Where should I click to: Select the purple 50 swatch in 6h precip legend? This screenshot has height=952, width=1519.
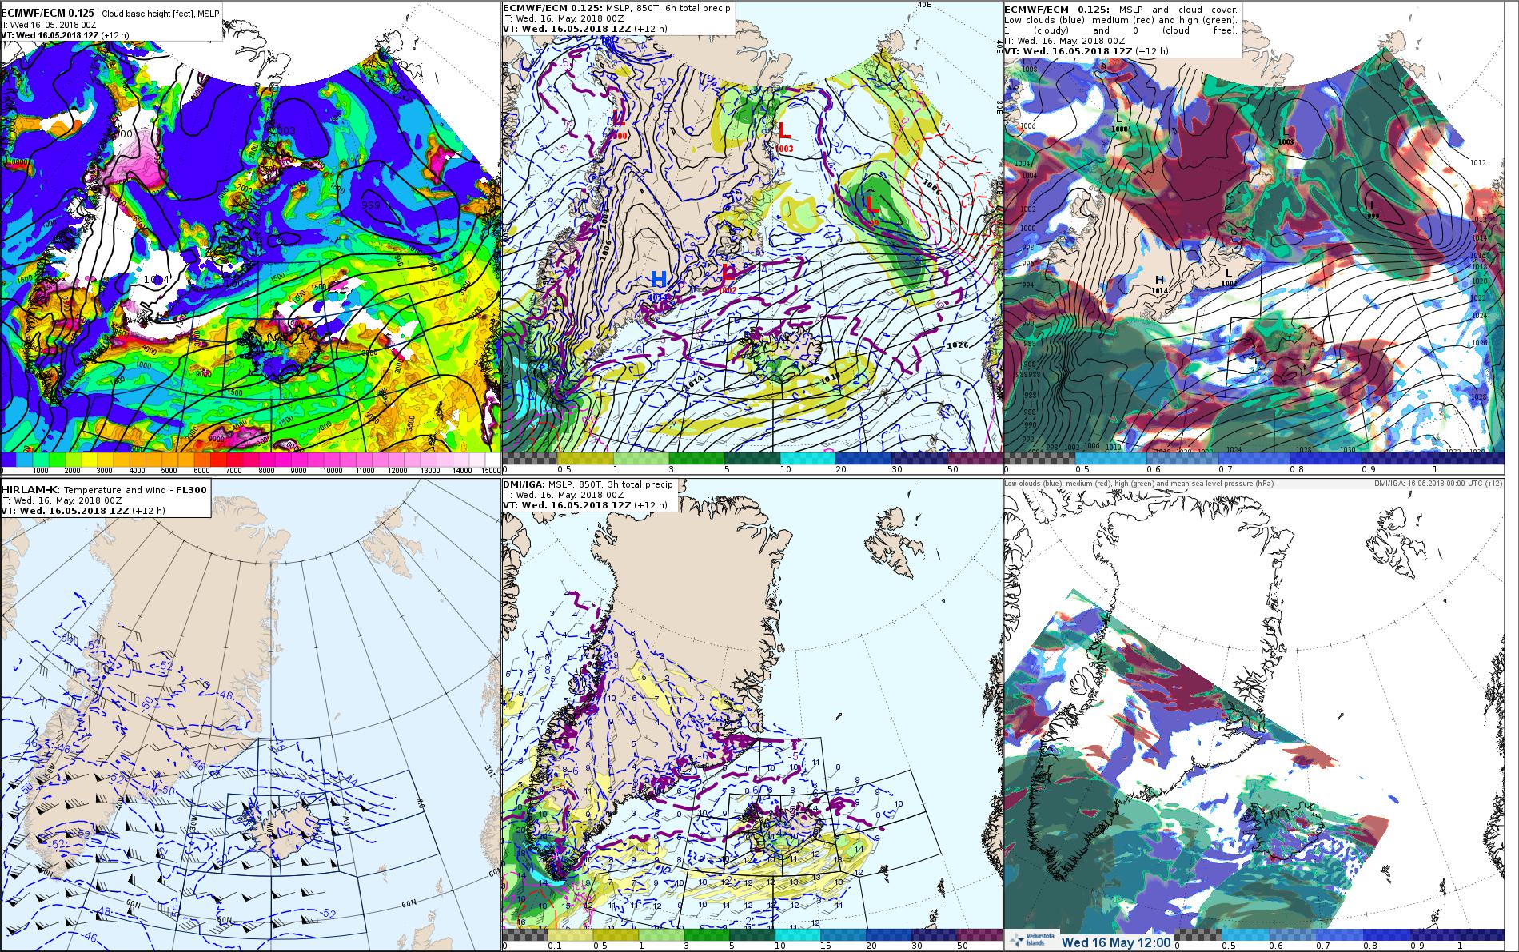pos(975,459)
